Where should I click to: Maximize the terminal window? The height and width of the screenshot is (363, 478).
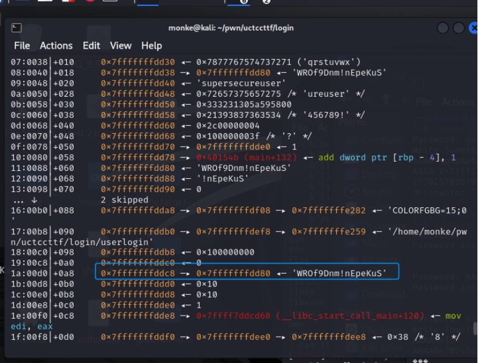(459, 28)
